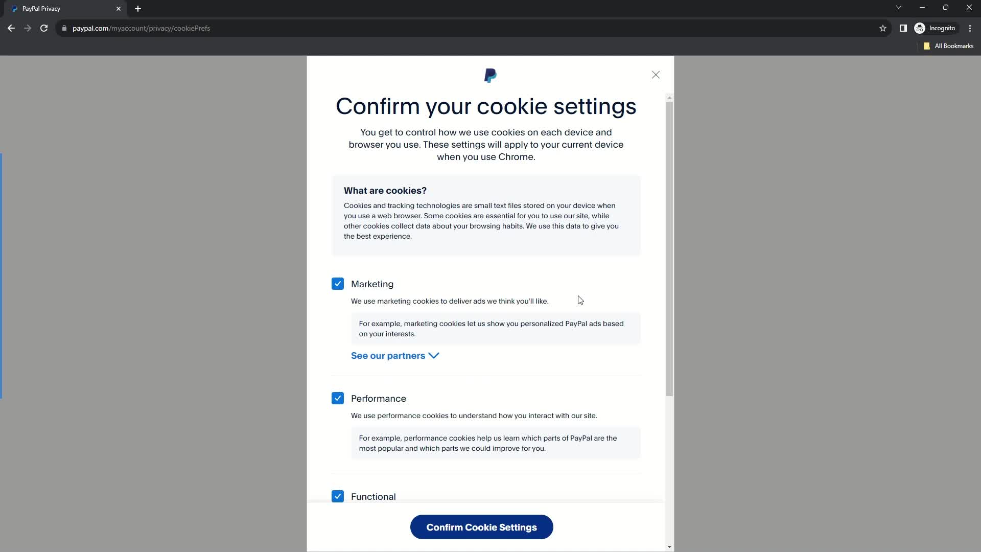
Task: Click the browser forward navigation arrow
Action: (27, 28)
